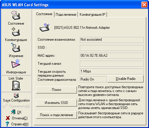
Task: Open the Состояние sidebar icon
Action: click(x=16, y=15)
